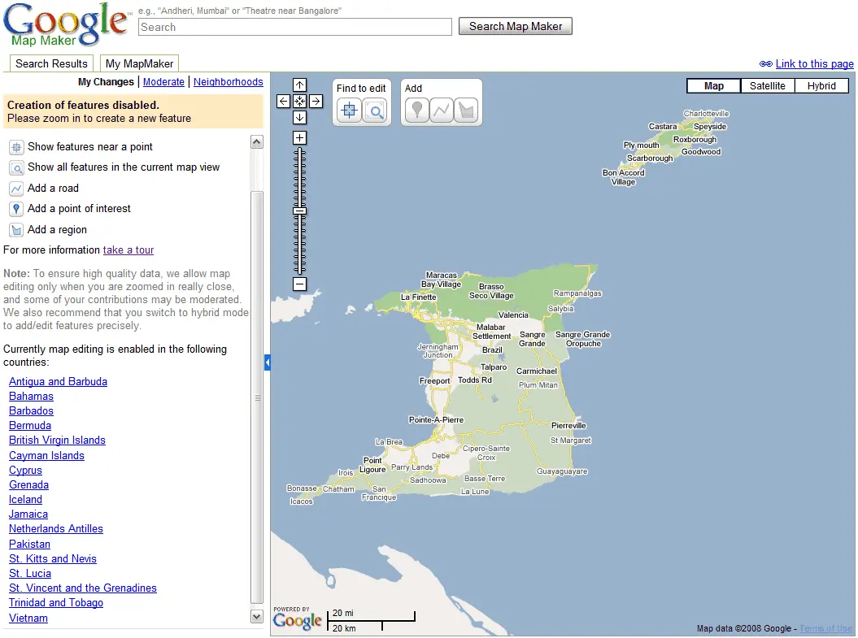Open the Search Results tab
Screen dimensions: 858x638
(x=51, y=63)
